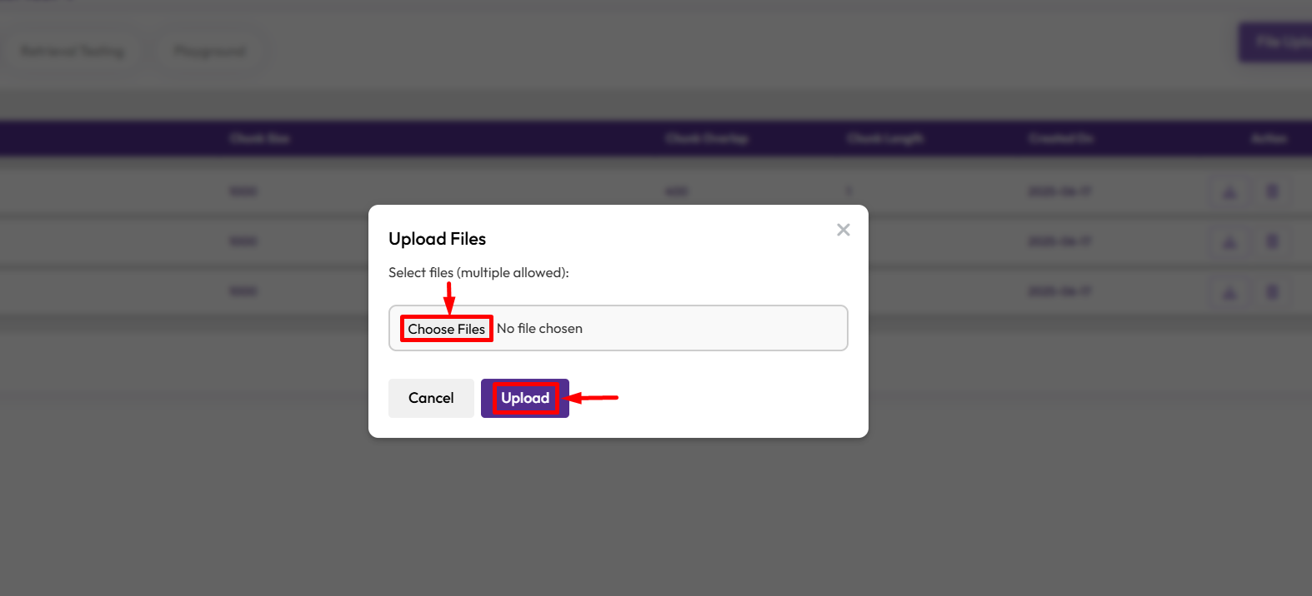Close the Upload Files dialog with X
The height and width of the screenshot is (596, 1312).
[x=844, y=230]
